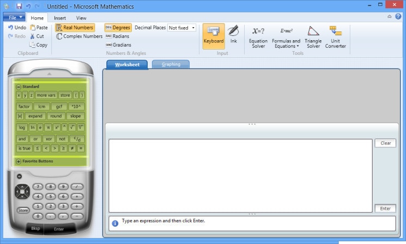The width and height of the screenshot is (406, 244).
Task: Click the lcm function key
Action: pos(41,107)
